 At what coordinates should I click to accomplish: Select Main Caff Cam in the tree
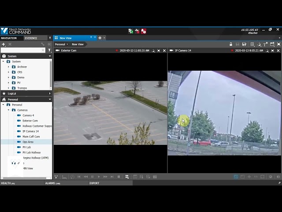click(x=31, y=136)
